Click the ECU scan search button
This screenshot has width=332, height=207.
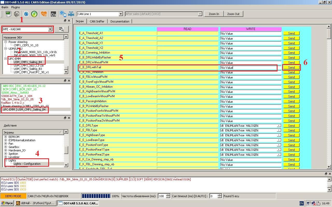click(61, 29)
